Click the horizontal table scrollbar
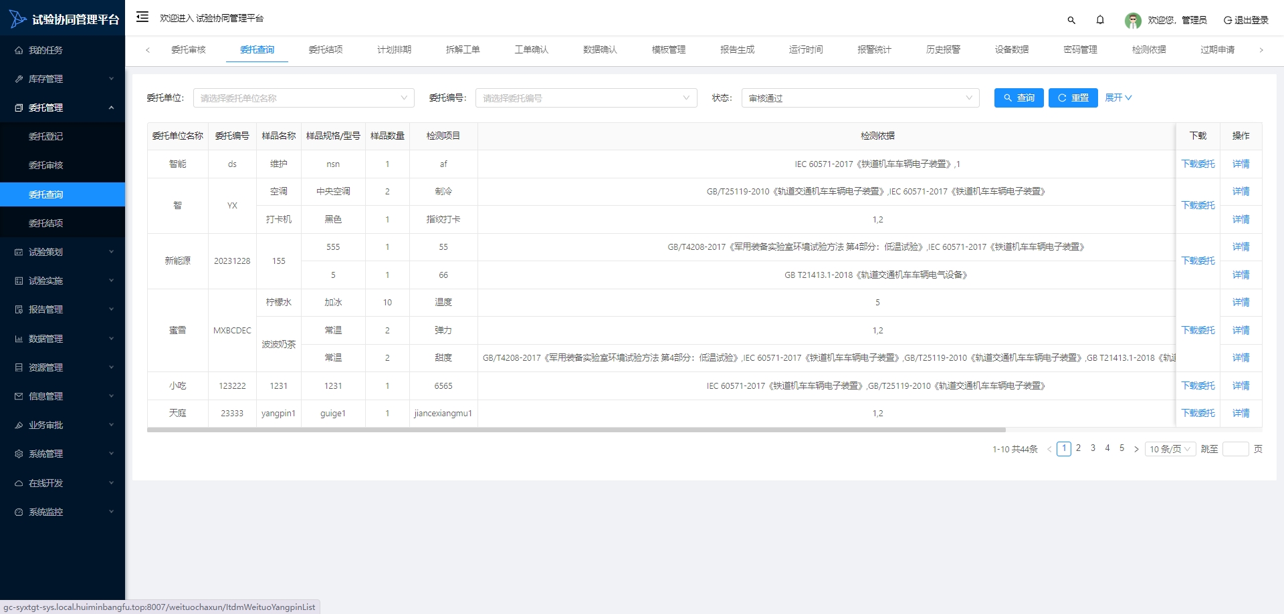The height and width of the screenshot is (614, 1284). point(575,430)
